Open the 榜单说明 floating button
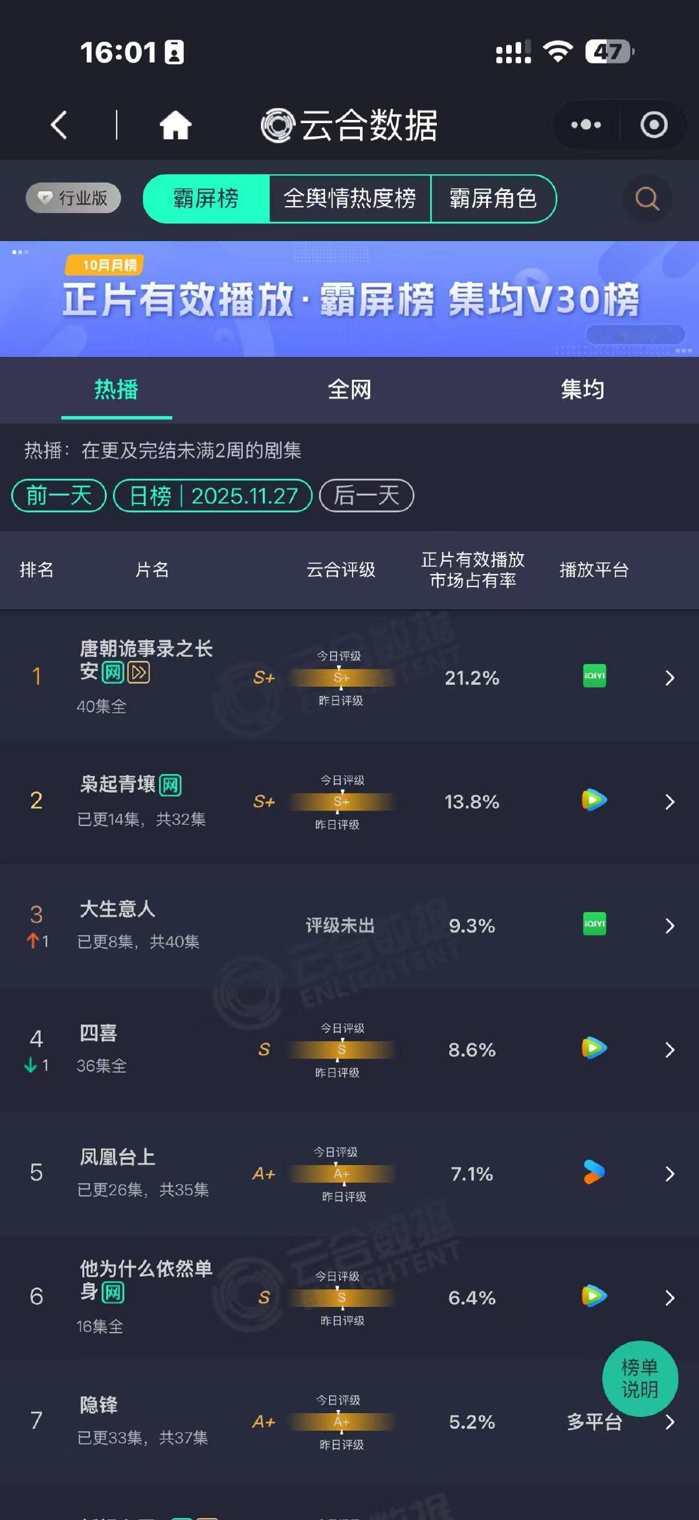699x1520 pixels. click(x=640, y=1379)
